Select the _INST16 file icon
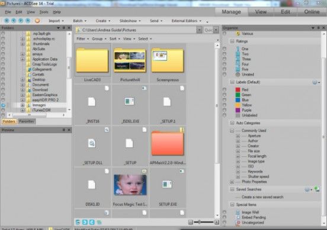 click(92, 102)
